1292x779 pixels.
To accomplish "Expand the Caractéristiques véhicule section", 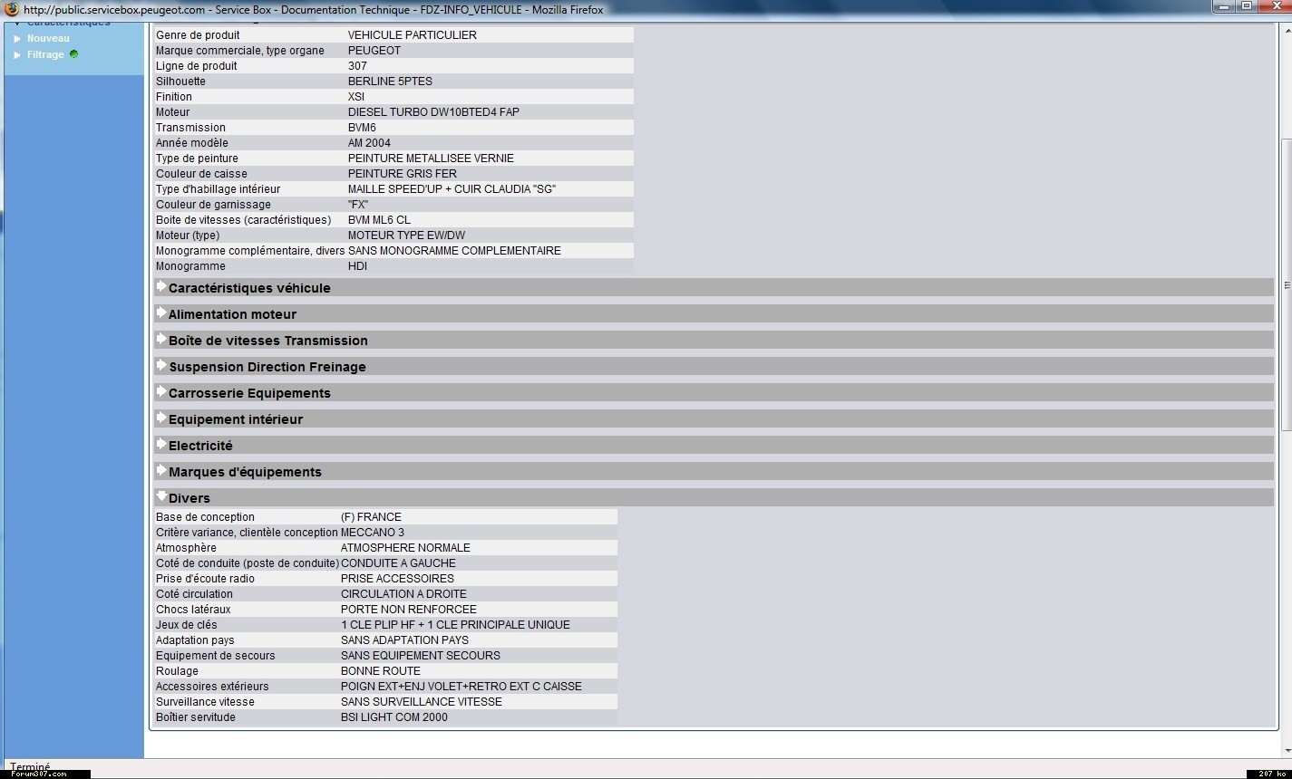I will tap(714, 287).
